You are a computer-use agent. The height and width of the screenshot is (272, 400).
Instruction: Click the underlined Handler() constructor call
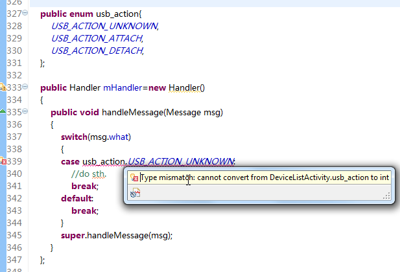coord(187,87)
